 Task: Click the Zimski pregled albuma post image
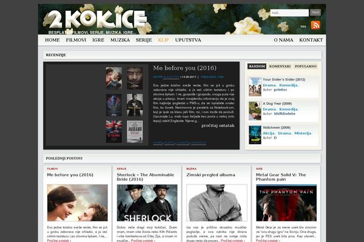click(x=217, y=203)
